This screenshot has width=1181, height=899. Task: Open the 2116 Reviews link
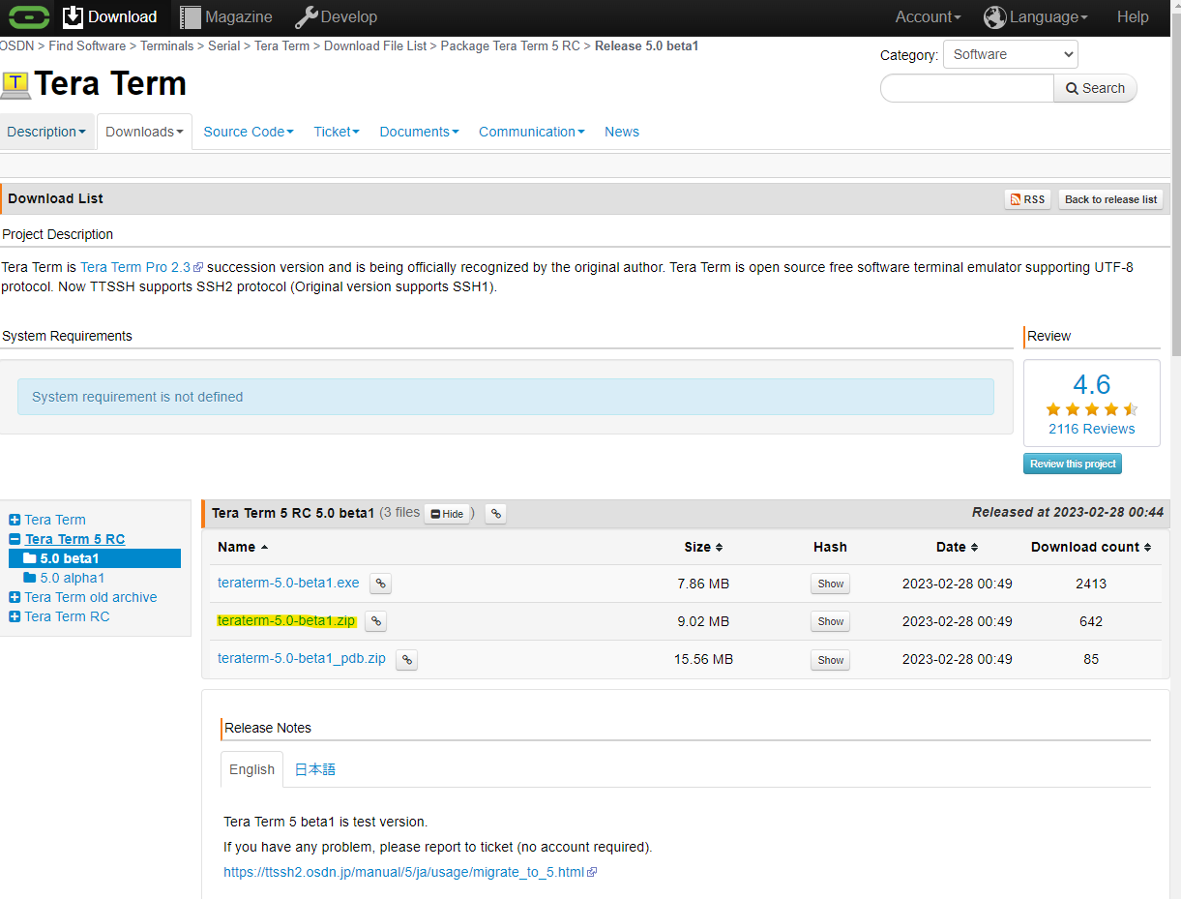[1091, 429]
